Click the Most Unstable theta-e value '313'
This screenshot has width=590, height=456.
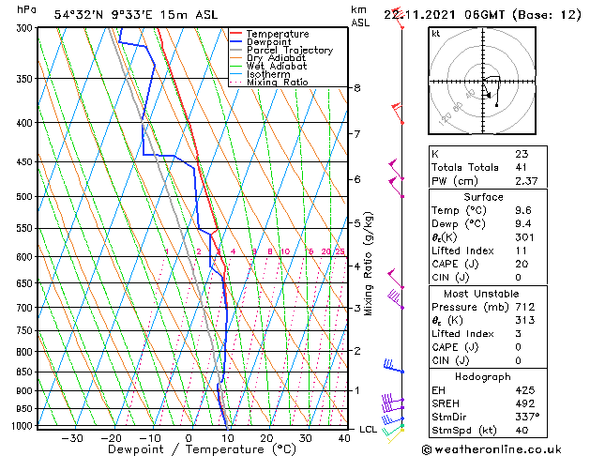pyautogui.click(x=525, y=320)
